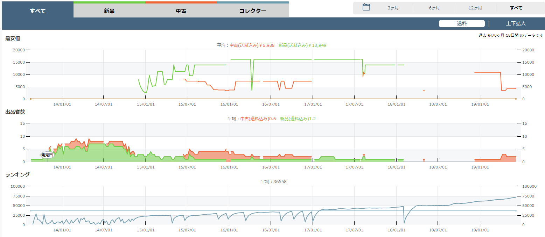This screenshot has width=545, height=237.
Task: Open the 中古 tab
Action: pyautogui.click(x=181, y=11)
